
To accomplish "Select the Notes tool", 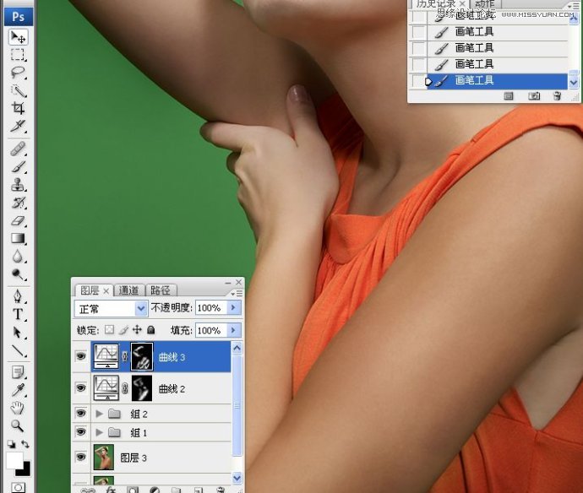I will (x=18, y=372).
